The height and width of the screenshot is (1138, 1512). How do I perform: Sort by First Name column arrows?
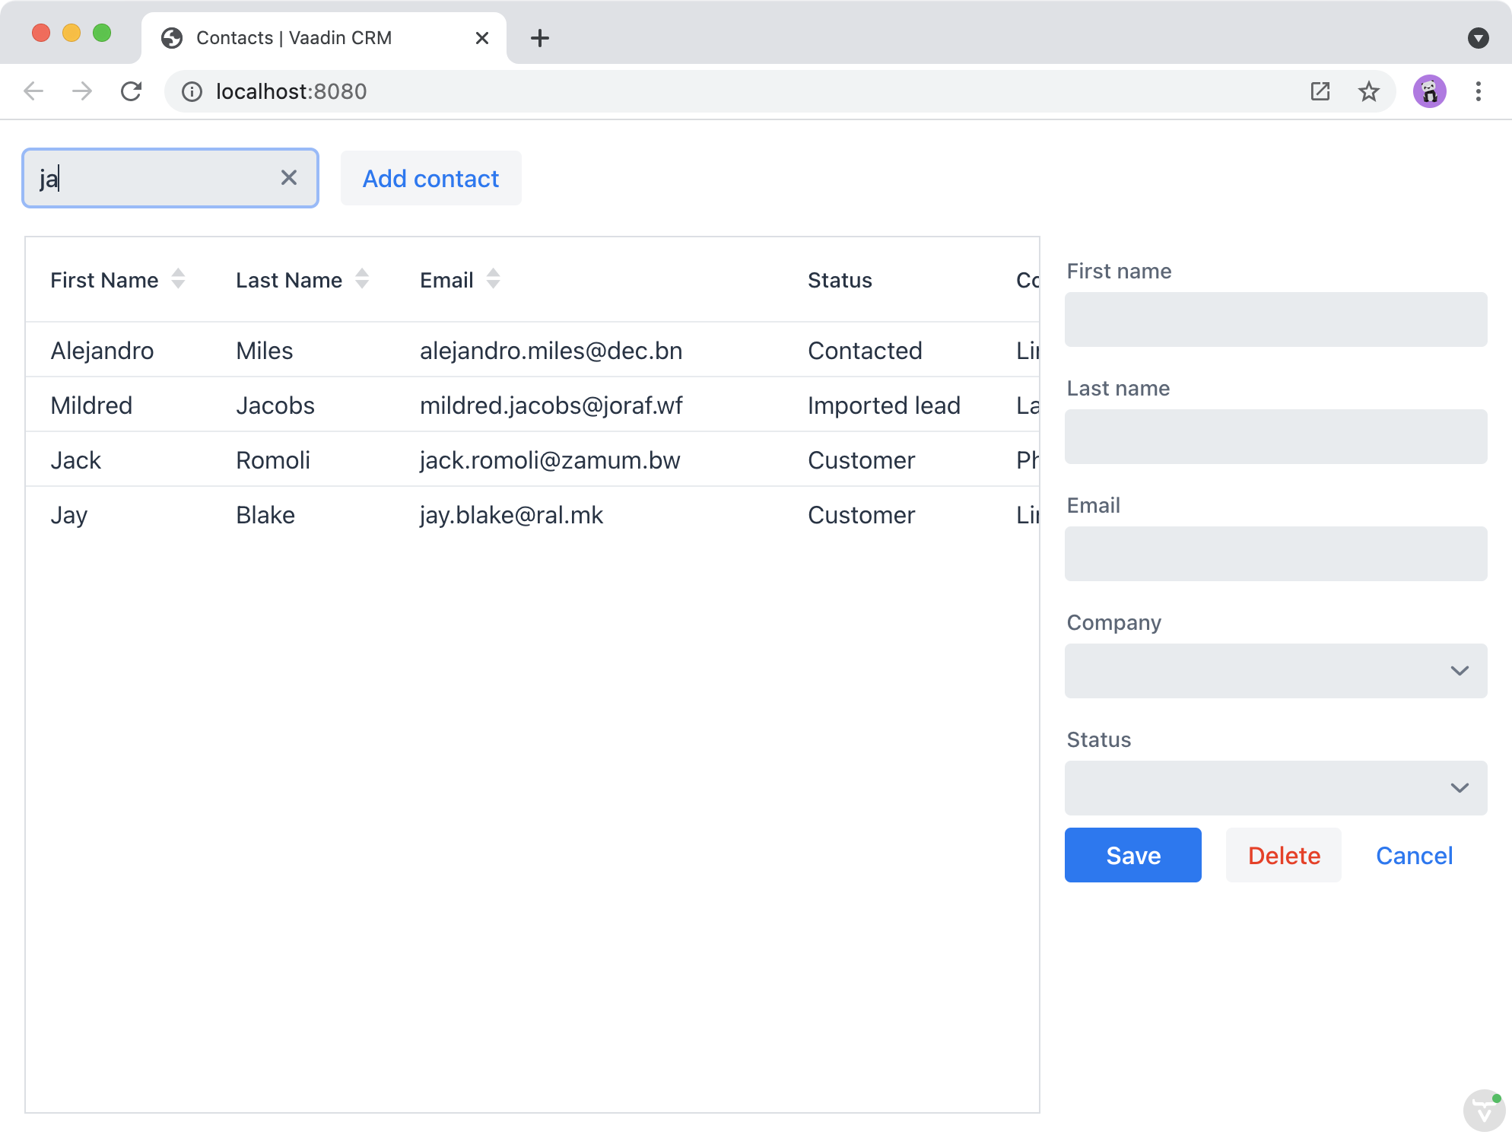pos(178,279)
